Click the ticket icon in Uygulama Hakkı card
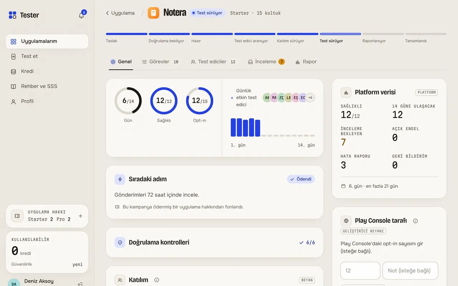The image size is (458, 286). tap(17, 216)
